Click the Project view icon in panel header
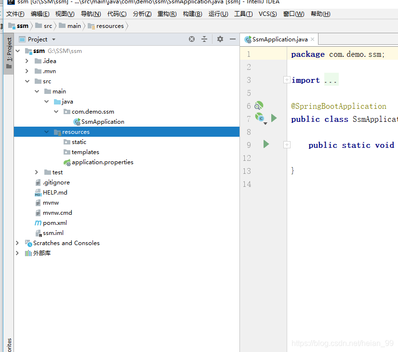The height and width of the screenshot is (352, 398). (22, 39)
